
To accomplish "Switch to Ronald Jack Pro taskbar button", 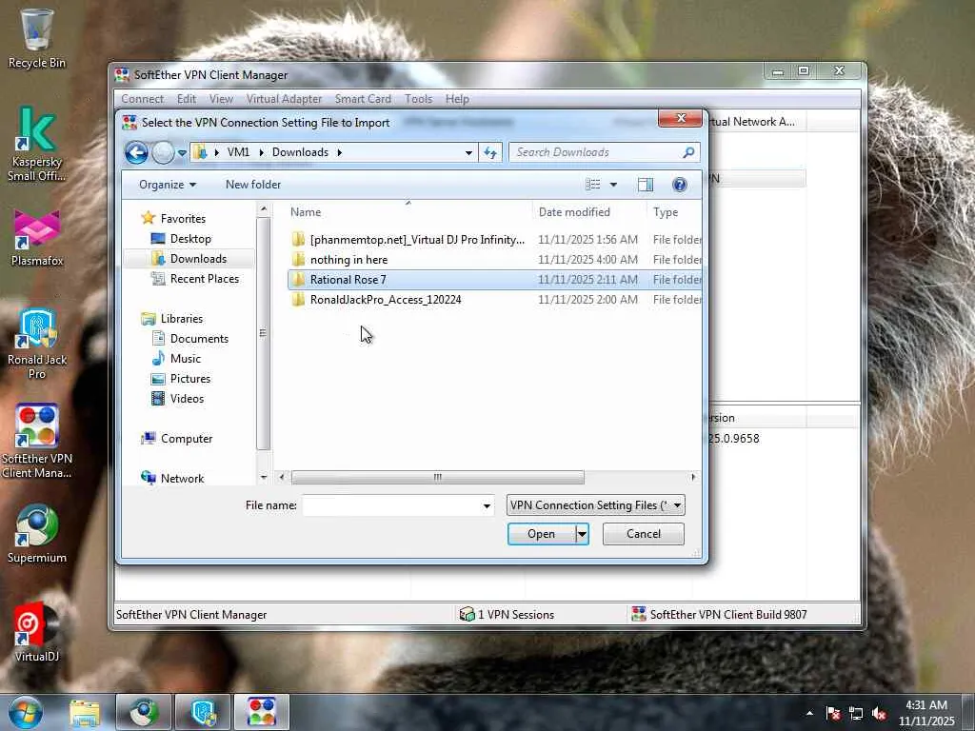I will 203,712.
